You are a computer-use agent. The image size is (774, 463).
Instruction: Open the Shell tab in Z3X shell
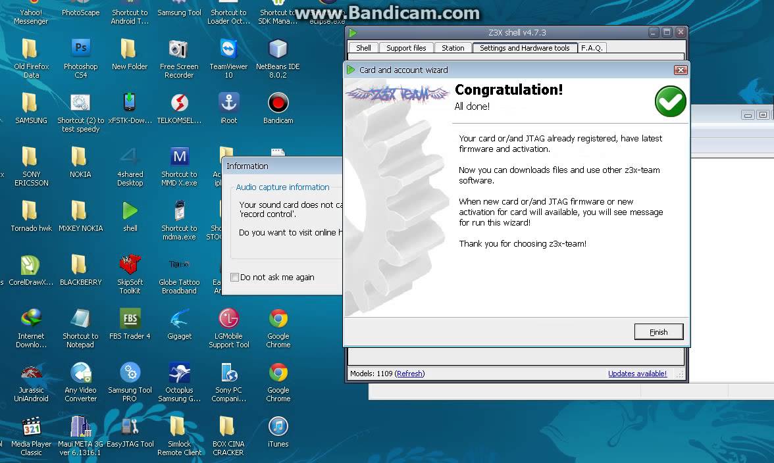[x=363, y=48]
